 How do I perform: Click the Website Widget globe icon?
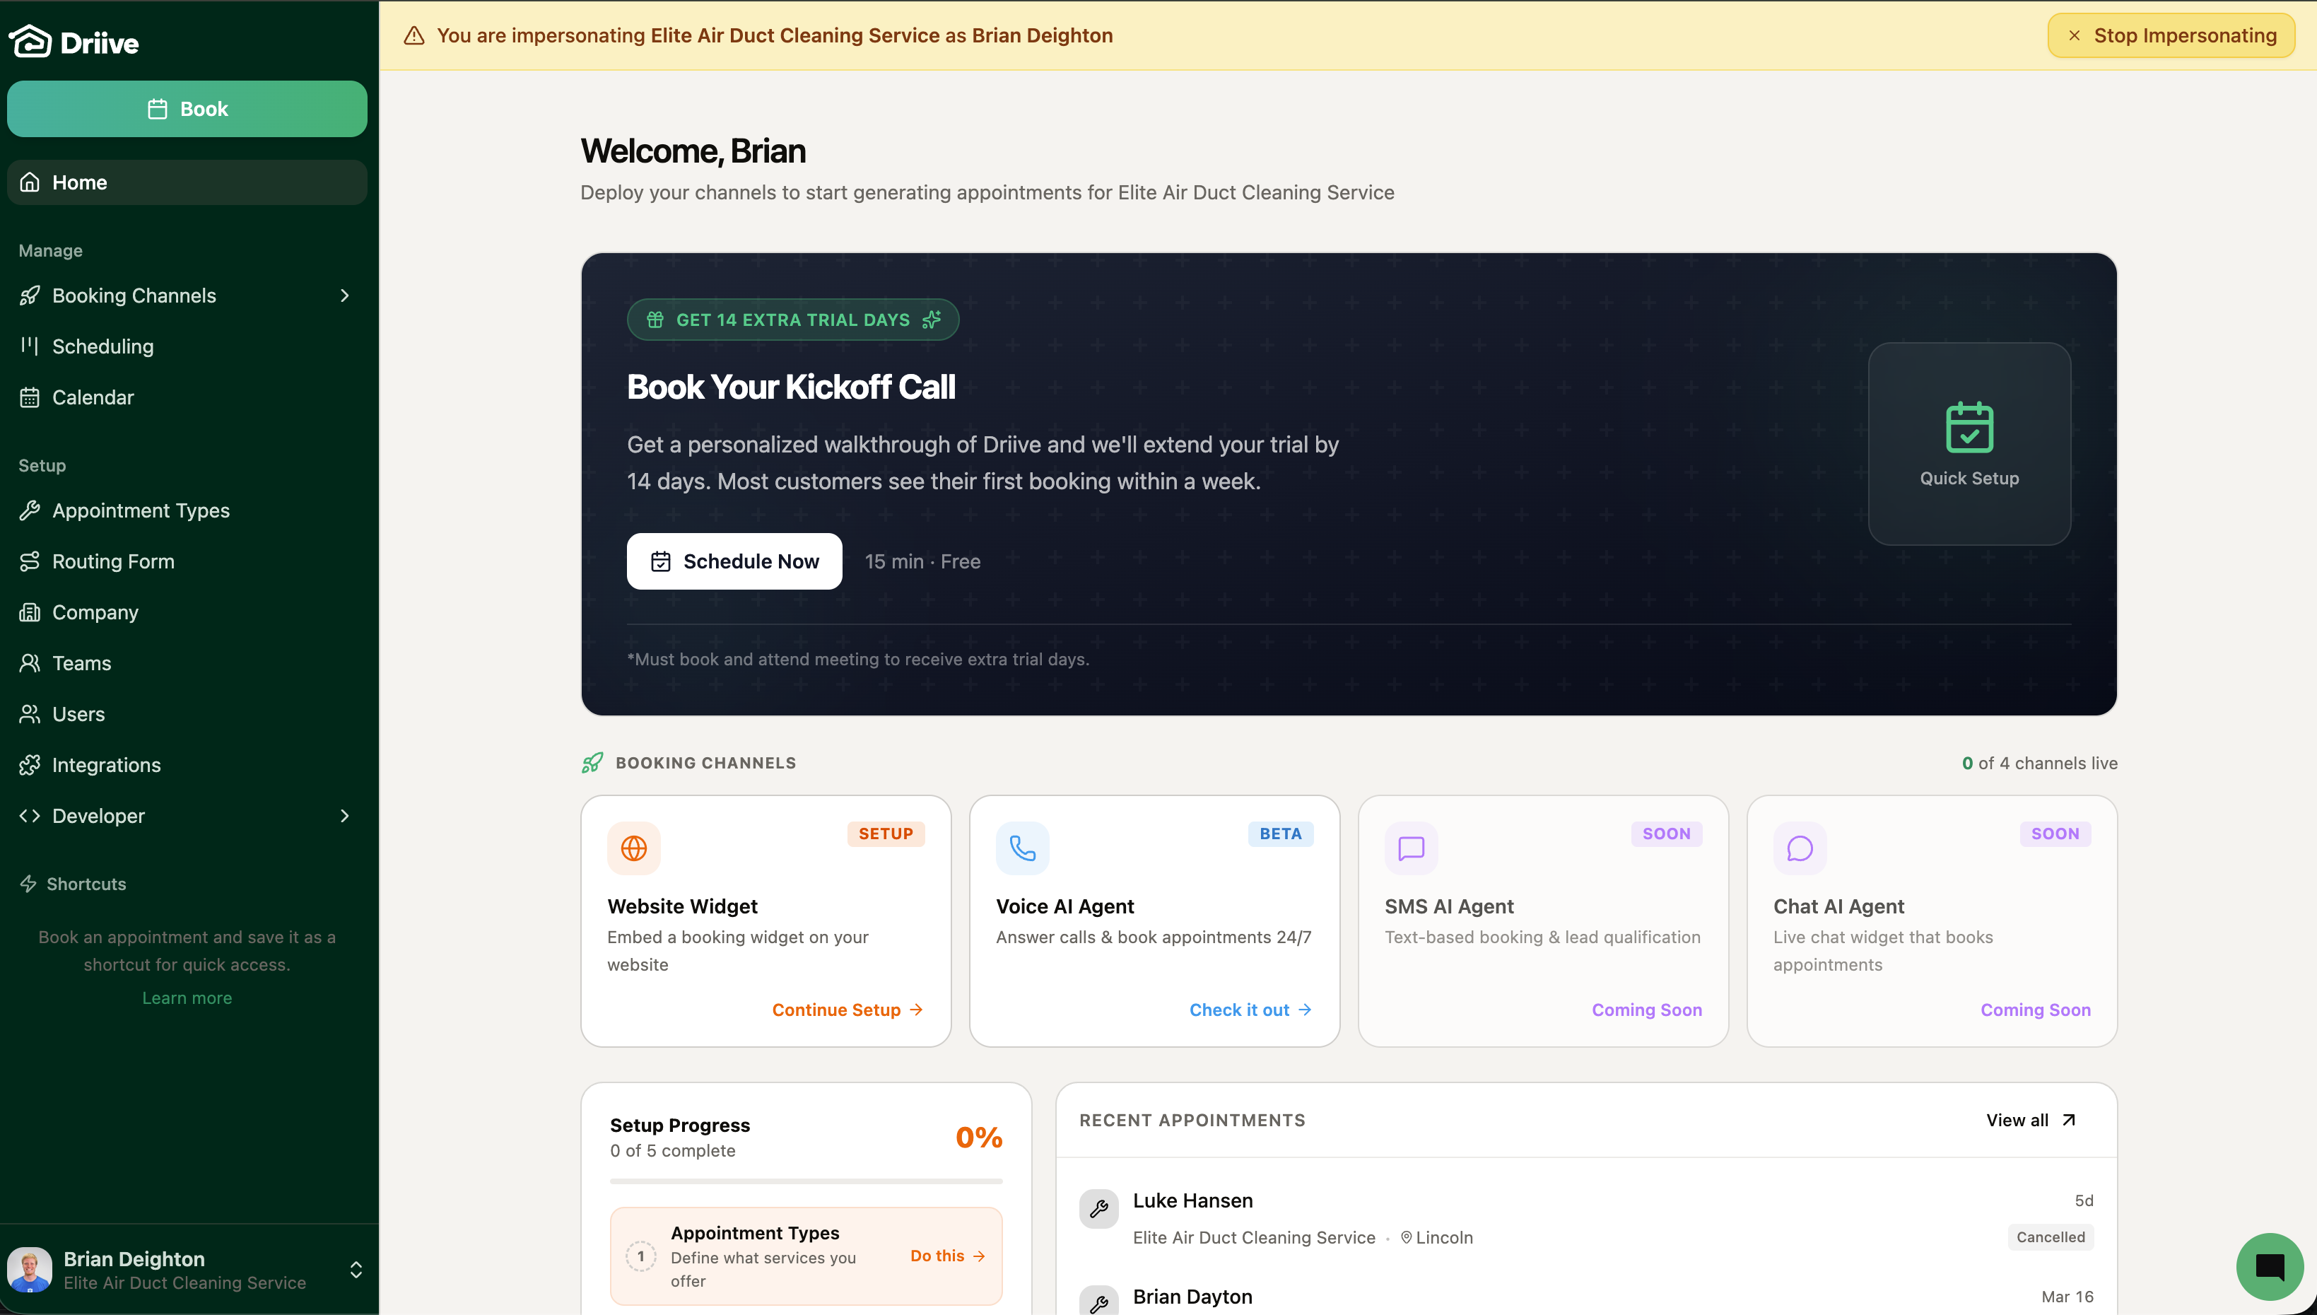click(x=634, y=848)
